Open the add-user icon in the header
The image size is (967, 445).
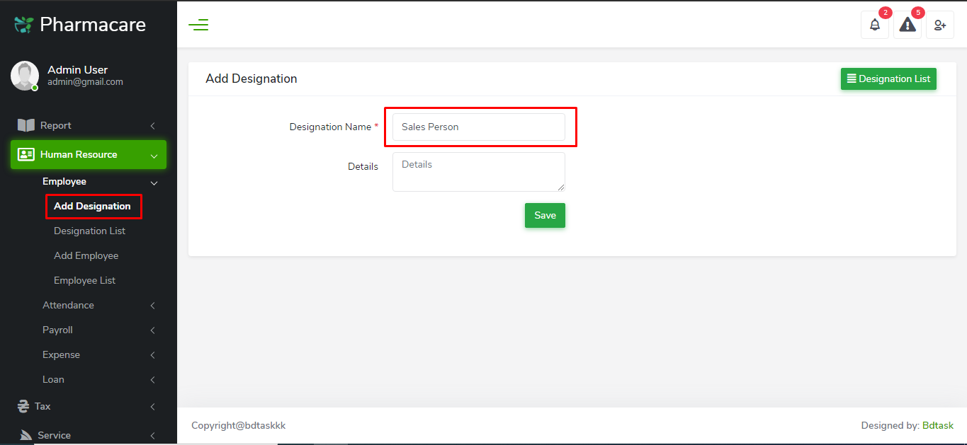(939, 24)
